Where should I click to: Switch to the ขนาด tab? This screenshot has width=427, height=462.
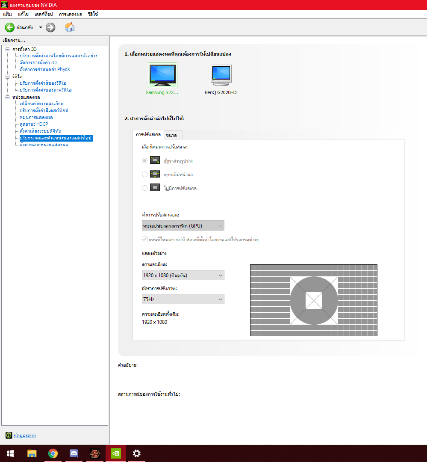(174, 135)
